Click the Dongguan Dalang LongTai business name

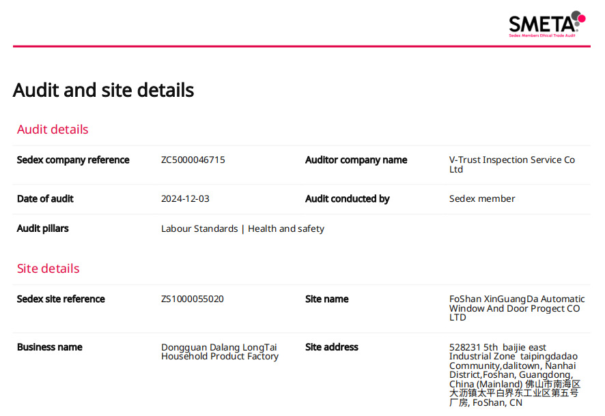click(219, 352)
